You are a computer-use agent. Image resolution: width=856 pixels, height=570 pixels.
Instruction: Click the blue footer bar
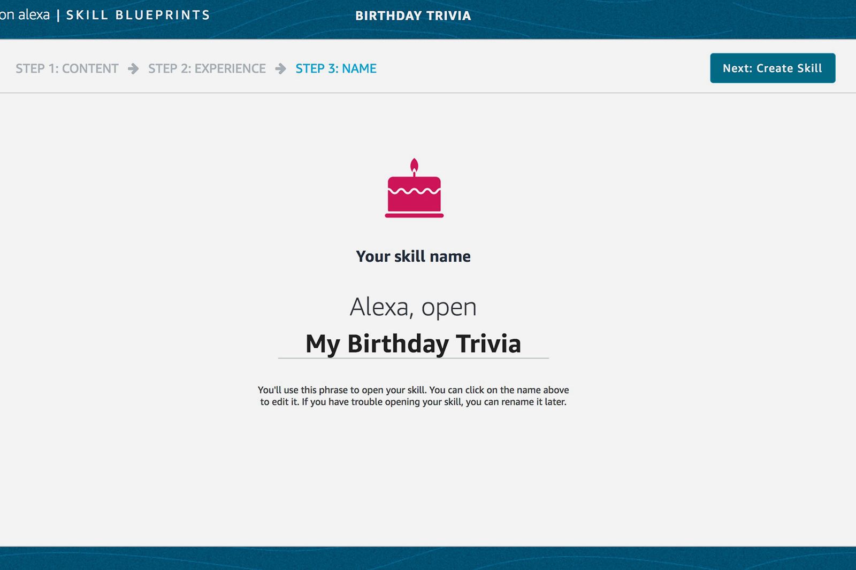coord(428,558)
